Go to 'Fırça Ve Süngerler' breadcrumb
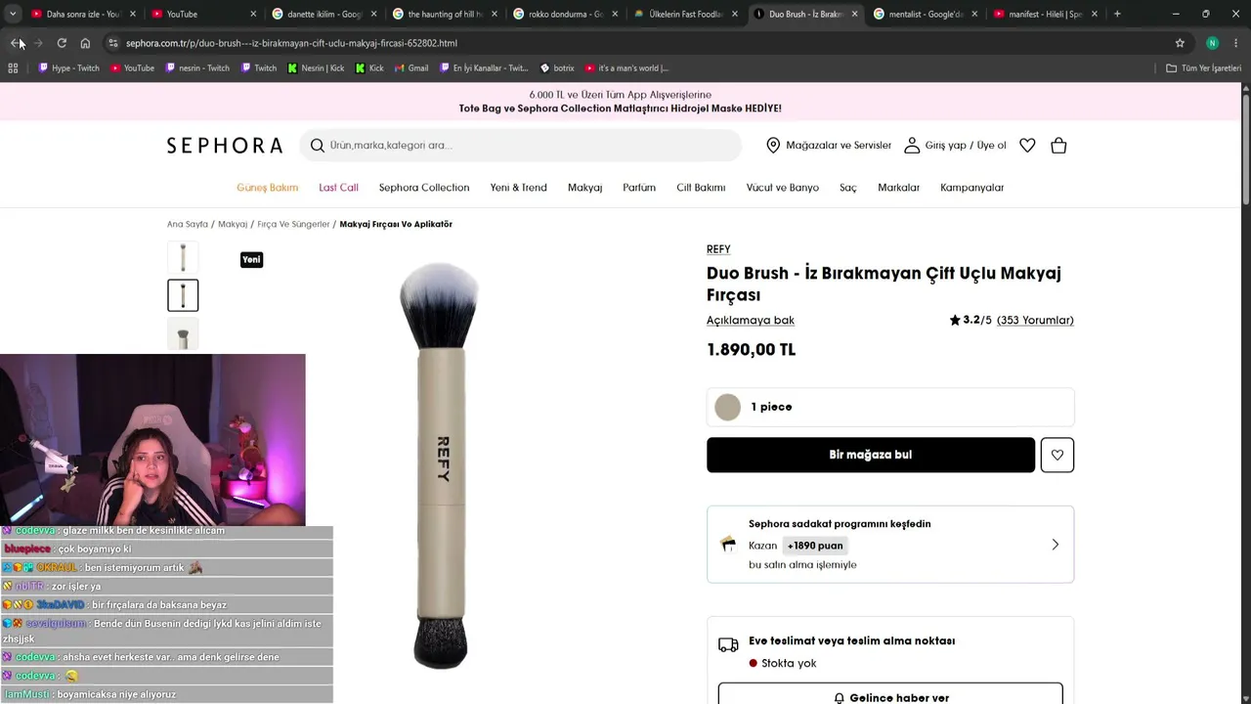Image resolution: width=1251 pixels, height=704 pixels. pyautogui.click(x=293, y=224)
